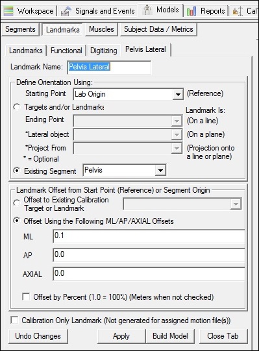The image size is (259, 351).
Task: Open the Existing Segment Pelvis dropdown arrow
Action: pos(160,171)
